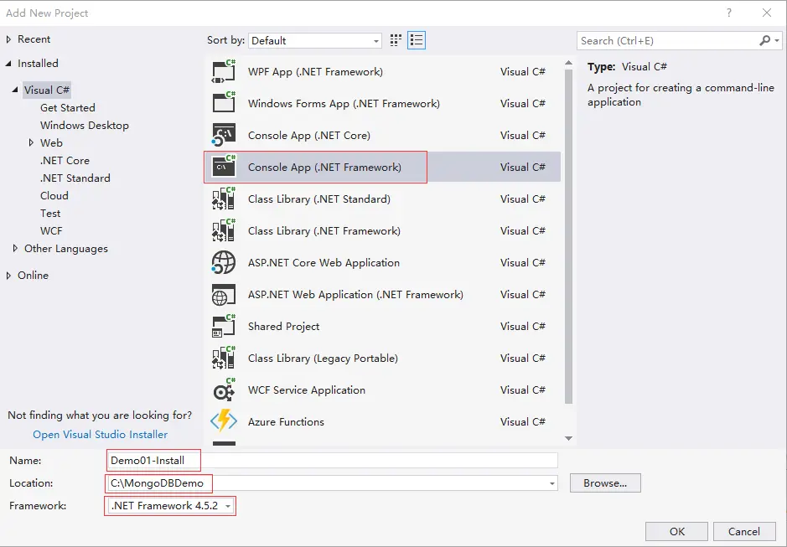This screenshot has height=547, width=787.
Task: Click "WCF Service Application" template name
Action: [307, 390]
